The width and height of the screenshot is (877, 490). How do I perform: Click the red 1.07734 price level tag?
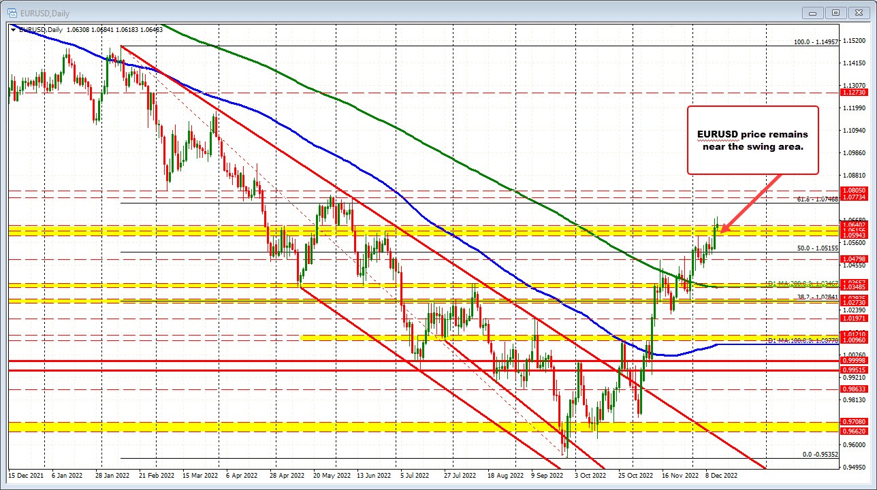pos(854,197)
